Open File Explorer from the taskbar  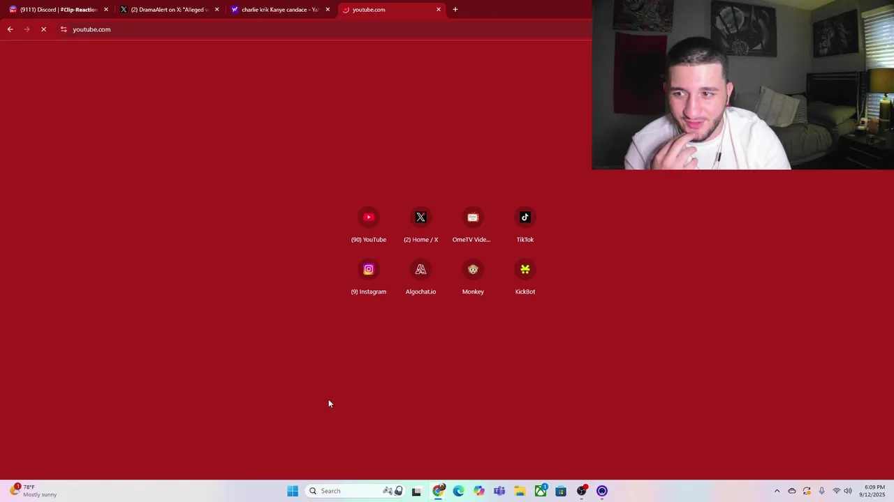pyautogui.click(x=520, y=491)
